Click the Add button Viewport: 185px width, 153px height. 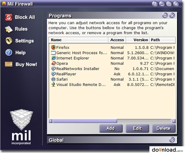111,128
